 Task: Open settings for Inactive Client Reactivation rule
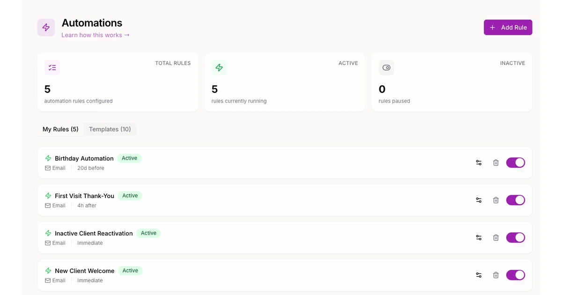pyautogui.click(x=479, y=238)
